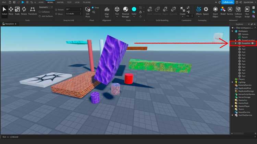Image resolution: width=257 pixels, height=144 pixels.
Task: Add a Spawn location
Action: coord(206,11)
